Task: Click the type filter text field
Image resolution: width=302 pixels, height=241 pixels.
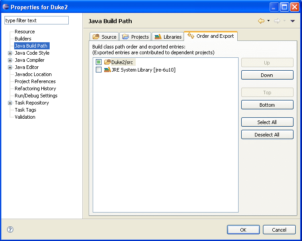Action: 36,20
